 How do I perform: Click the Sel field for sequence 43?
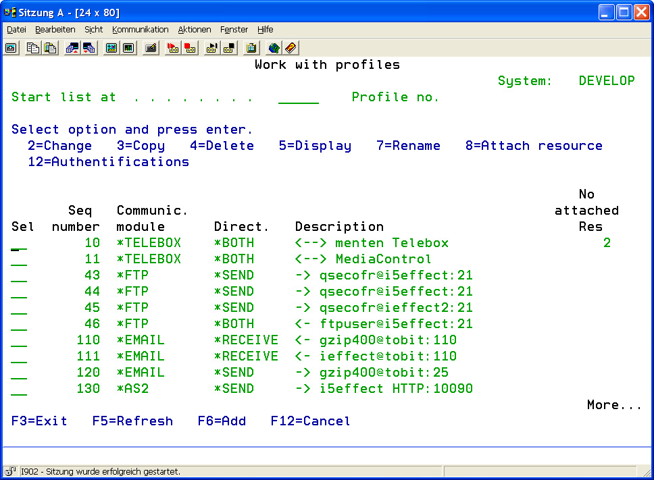pos(20,275)
